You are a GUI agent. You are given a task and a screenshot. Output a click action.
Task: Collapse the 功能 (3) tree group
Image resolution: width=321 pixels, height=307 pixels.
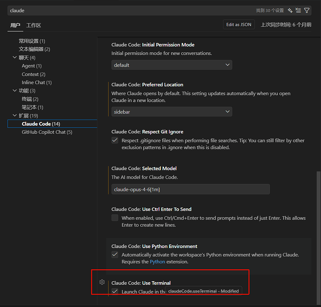[x=15, y=90]
